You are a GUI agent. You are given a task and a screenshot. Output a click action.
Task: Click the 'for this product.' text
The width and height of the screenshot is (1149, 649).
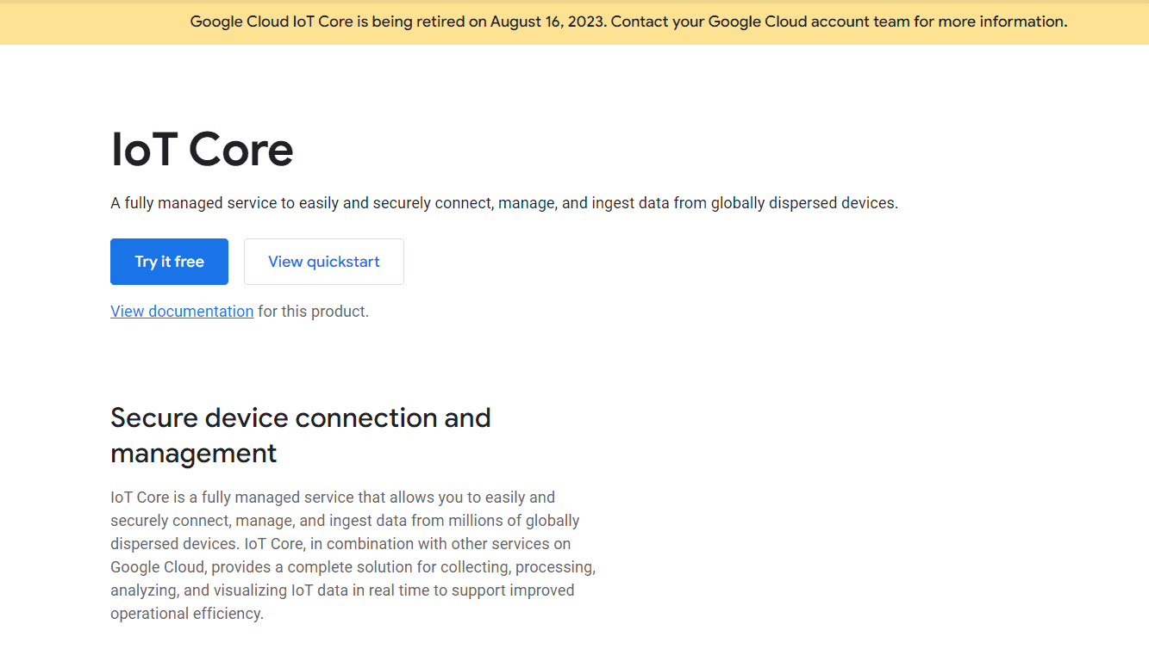tap(313, 311)
